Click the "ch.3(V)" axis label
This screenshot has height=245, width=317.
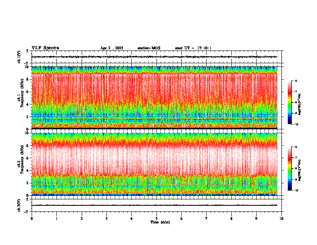coord(19,205)
